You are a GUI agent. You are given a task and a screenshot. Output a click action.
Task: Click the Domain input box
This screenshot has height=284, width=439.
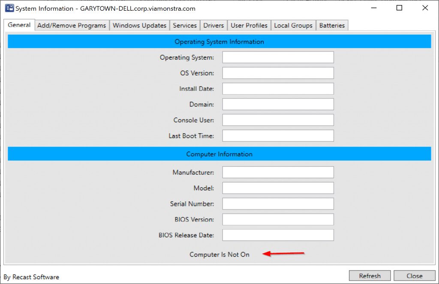[278, 104]
